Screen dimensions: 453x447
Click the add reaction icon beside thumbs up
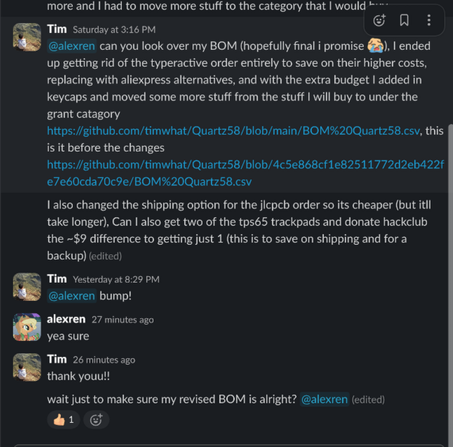tap(96, 420)
